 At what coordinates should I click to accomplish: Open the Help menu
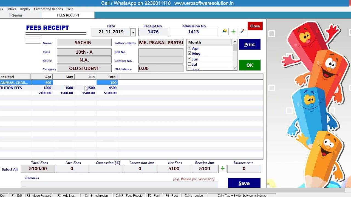point(70,9)
